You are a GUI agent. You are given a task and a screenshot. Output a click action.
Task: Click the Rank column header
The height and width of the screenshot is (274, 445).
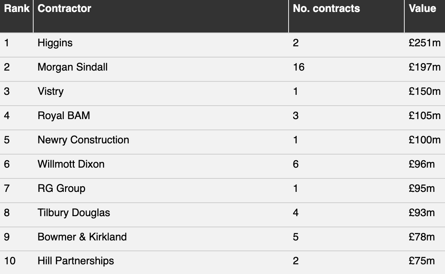pyautogui.click(x=17, y=9)
